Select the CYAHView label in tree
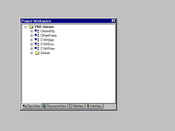This screenshot has width=175, height=131. click(x=48, y=49)
